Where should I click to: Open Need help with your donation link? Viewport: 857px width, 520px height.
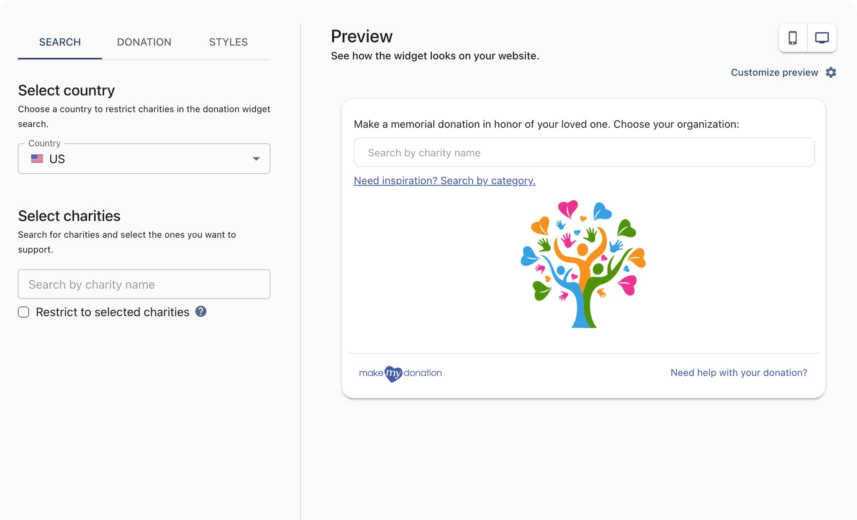[739, 372]
